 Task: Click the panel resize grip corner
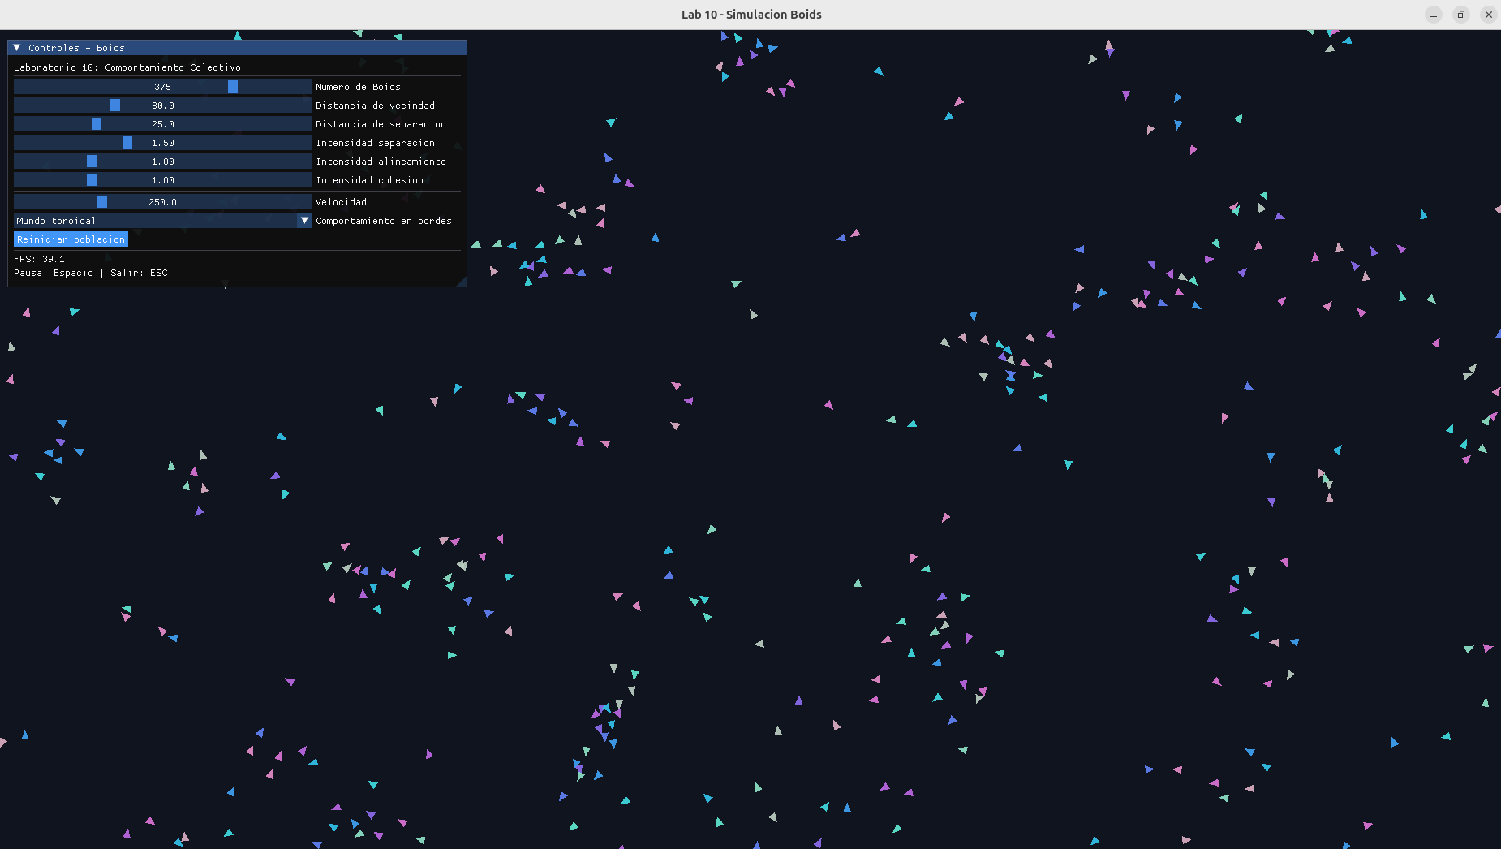pyautogui.click(x=462, y=282)
